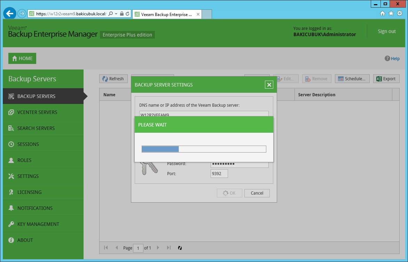Maximize the browser window
The height and width of the screenshot is (262, 408).
pos(385,4)
